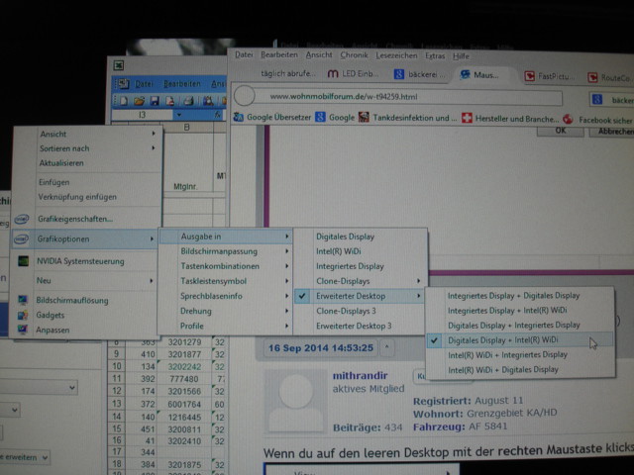
Task: Click Aktualisieren in the context menu
Action: (62, 162)
